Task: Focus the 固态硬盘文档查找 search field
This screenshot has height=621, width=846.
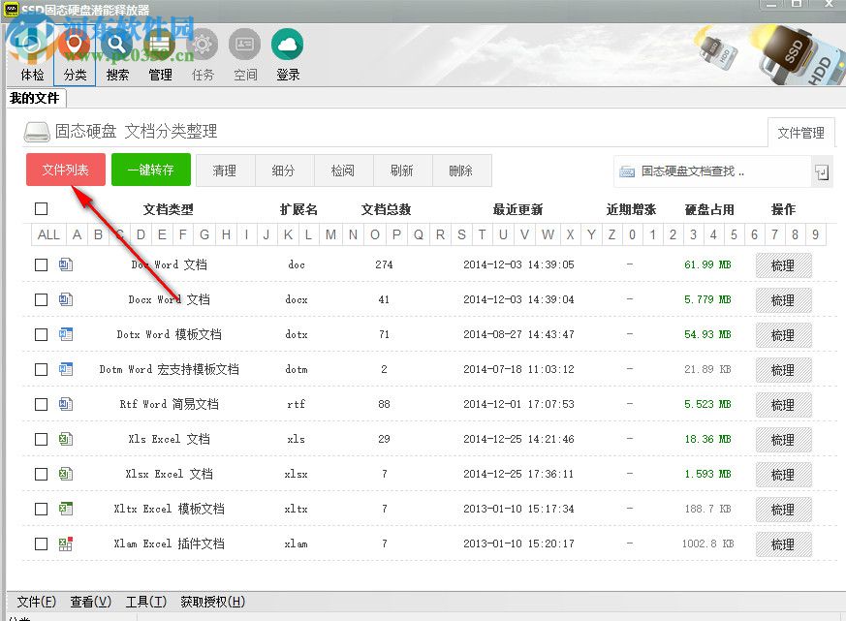Action: tap(712, 171)
